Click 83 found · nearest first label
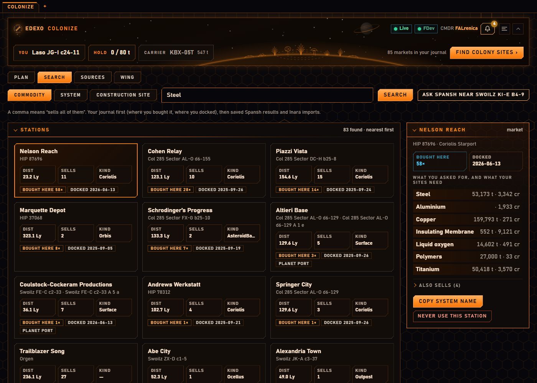The image size is (537, 383). click(368, 130)
